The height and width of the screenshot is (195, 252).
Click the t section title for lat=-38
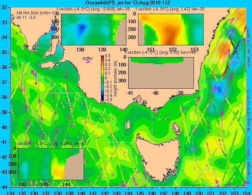[x=93, y=9]
